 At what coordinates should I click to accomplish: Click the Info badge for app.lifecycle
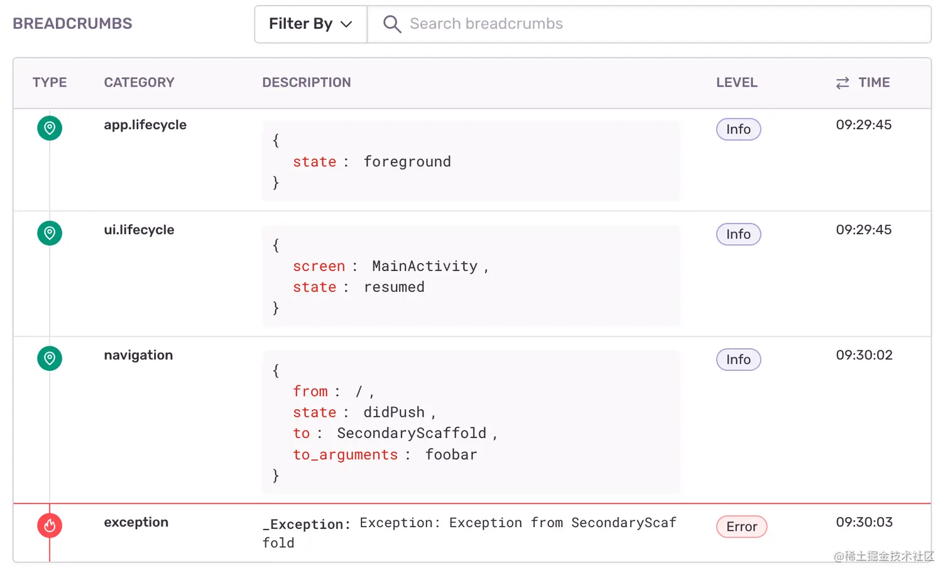coord(738,129)
